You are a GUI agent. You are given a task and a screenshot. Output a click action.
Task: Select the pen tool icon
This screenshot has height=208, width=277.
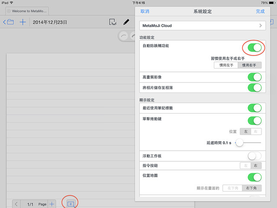tap(126, 22)
